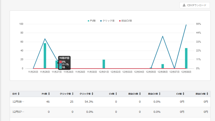Click the CSVダウンロード button
Screen dimensions: 215x121
[x=195, y=5]
